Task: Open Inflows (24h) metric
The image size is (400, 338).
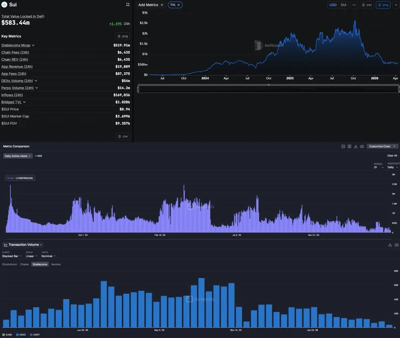Action: point(12,95)
